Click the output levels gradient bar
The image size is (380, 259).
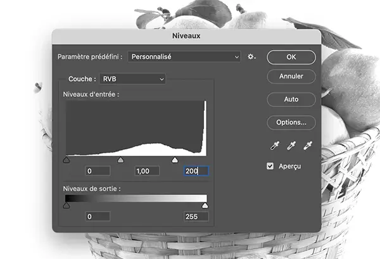pos(136,198)
